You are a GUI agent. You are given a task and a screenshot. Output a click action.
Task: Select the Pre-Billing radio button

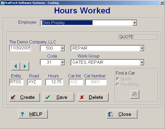(118, 85)
